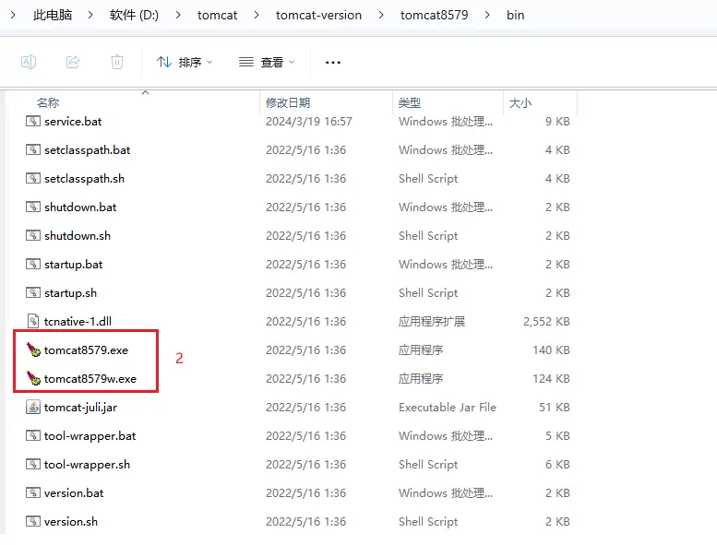This screenshot has height=545, width=717.
Task: Go to 此电脑 in the breadcrumb
Action: click(x=53, y=15)
